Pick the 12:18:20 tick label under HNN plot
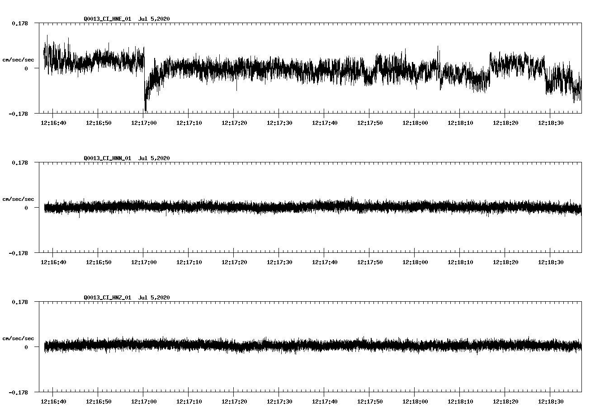 [x=505, y=262]
